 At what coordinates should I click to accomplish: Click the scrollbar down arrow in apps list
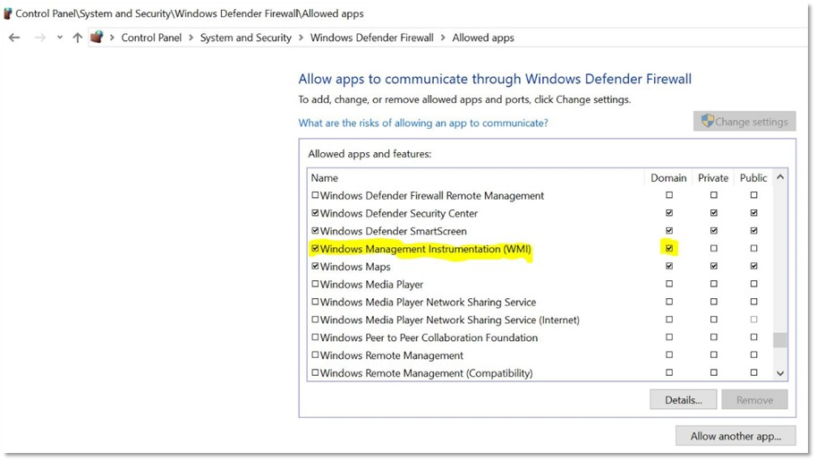(x=780, y=373)
